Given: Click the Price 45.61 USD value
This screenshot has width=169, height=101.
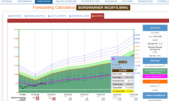Looking at the screenshot, I should [x=157, y=37].
